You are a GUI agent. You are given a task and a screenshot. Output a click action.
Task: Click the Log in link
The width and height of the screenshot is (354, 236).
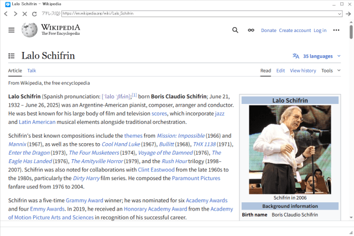click(320, 30)
